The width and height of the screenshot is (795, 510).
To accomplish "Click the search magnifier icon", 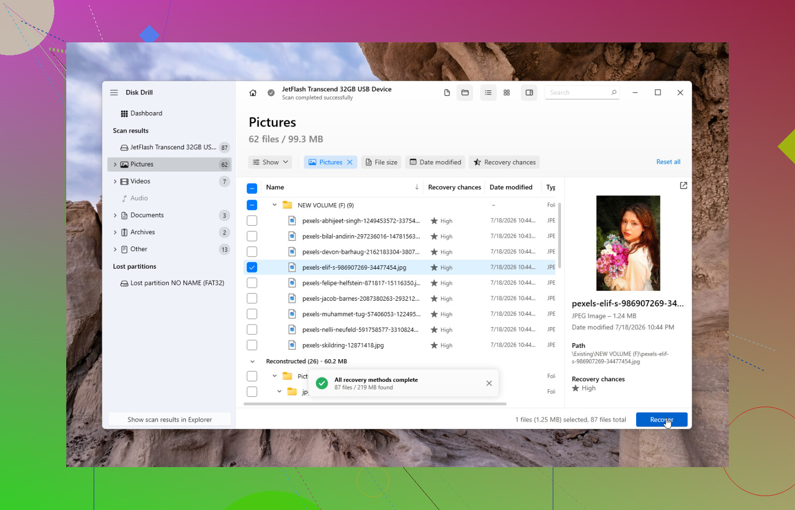I will coord(614,92).
